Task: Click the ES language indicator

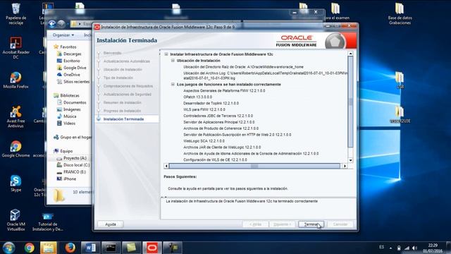Action: point(382,247)
